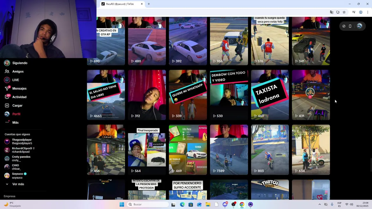Open 'Intento escapar de la prision' video
Screen dimensions: 372x209
(147, 190)
